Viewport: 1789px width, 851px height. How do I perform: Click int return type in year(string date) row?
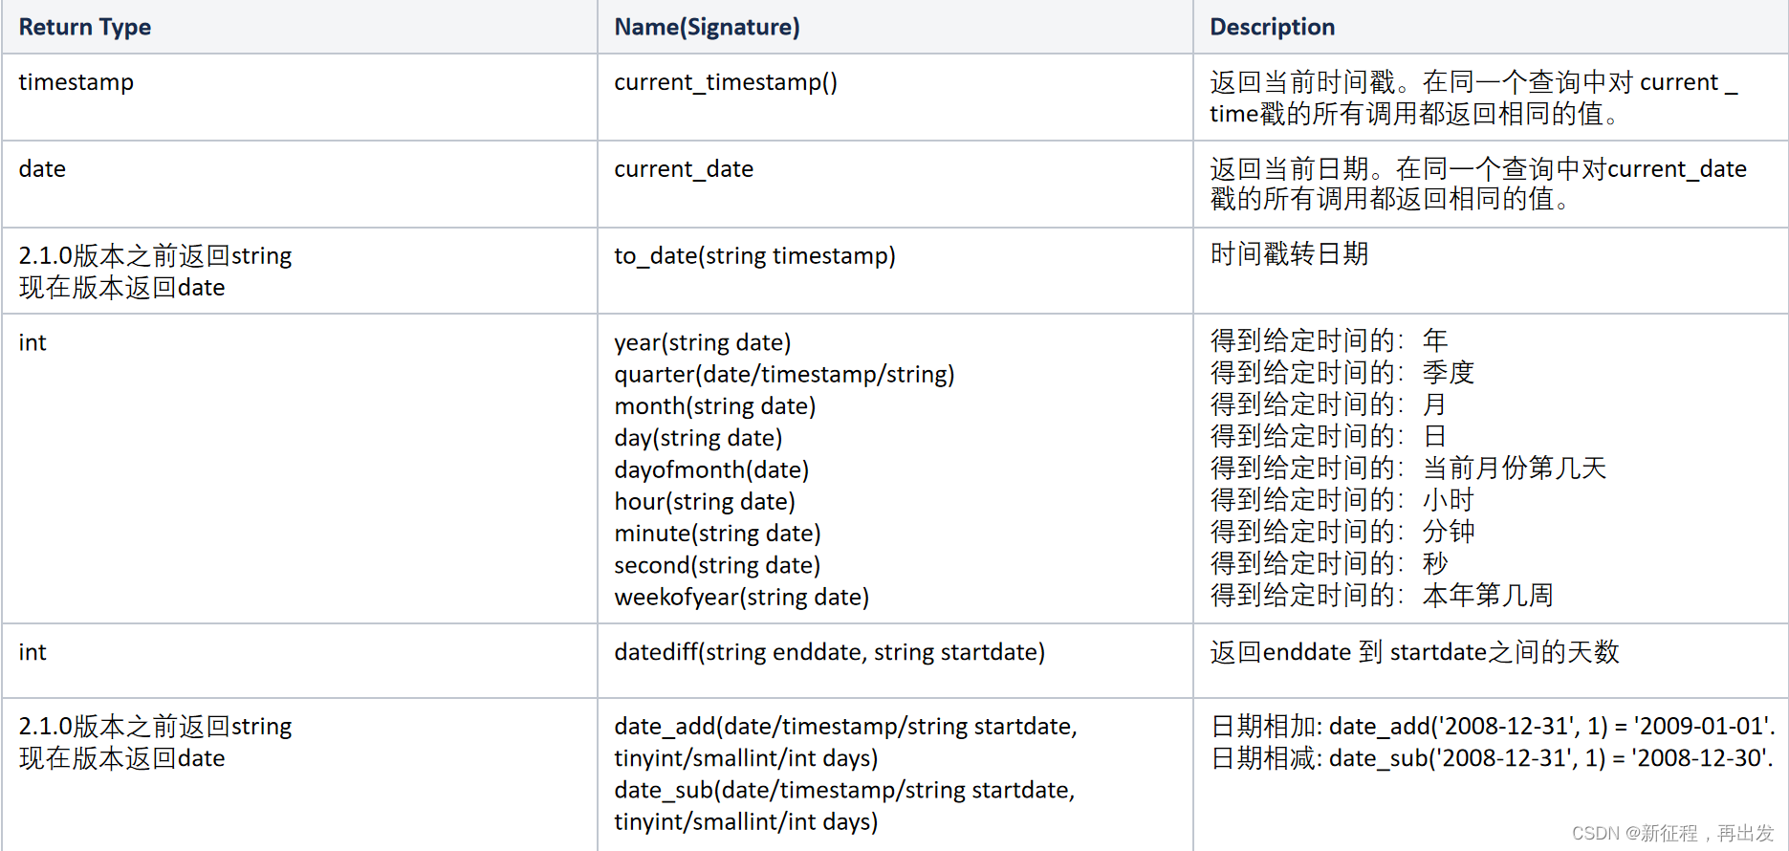[x=33, y=343]
